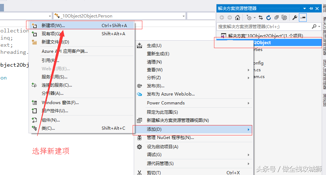Click the Sync with Active Document icon
The image size is (326, 175).
point(261,18)
